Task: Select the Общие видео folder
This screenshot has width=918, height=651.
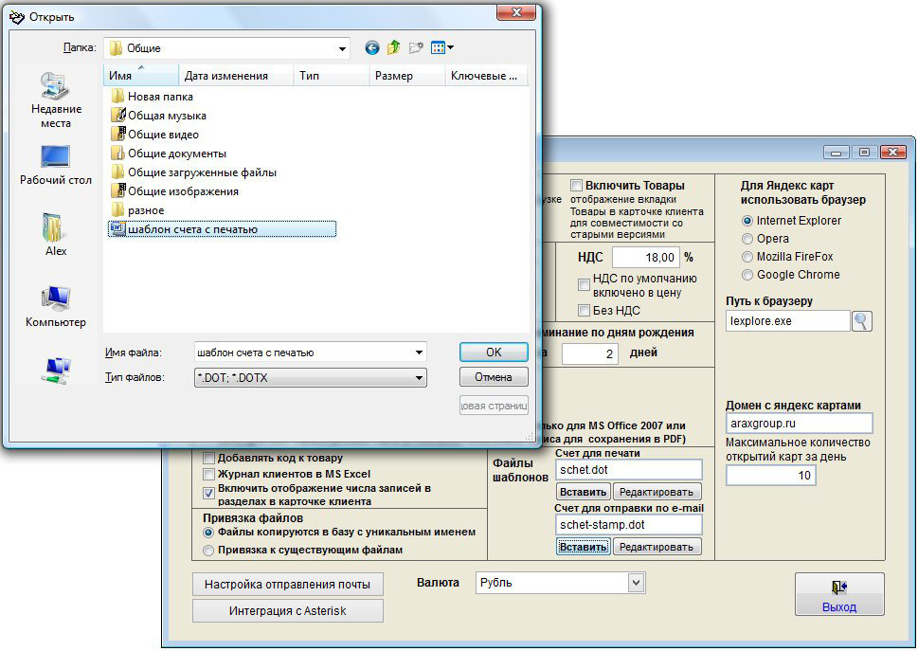Action: (x=155, y=135)
